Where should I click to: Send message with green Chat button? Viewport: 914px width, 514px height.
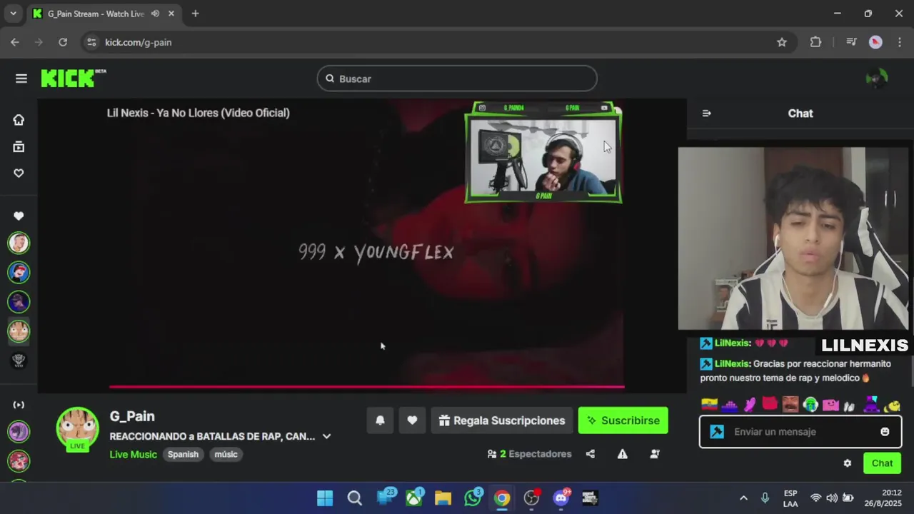882,463
